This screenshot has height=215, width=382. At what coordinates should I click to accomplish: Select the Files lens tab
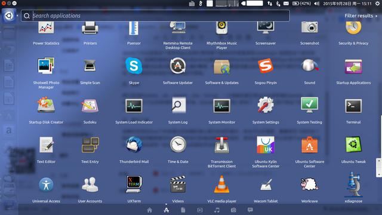point(183,210)
